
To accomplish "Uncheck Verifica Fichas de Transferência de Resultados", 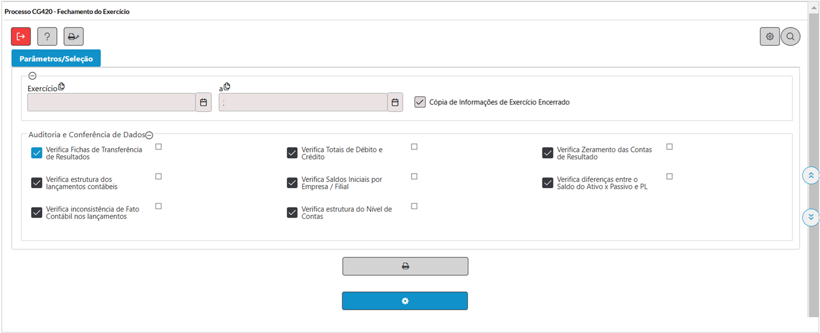I will tap(36, 153).
